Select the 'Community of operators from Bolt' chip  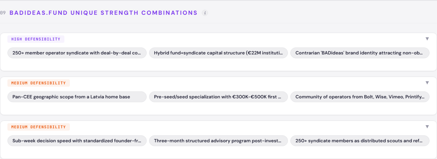pyautogui.click(x=360, y=97)
